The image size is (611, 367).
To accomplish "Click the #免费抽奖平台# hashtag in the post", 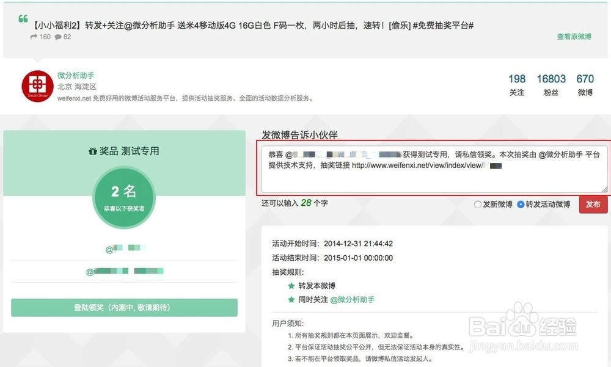I will 443,25.
